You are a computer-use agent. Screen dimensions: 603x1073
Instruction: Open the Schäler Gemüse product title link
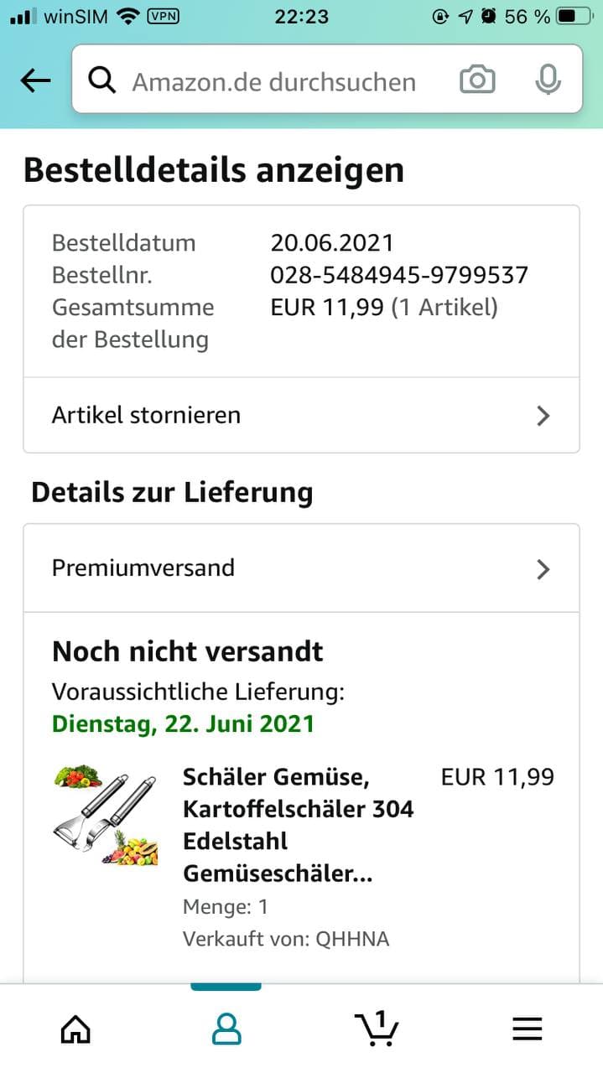point(299,826)
